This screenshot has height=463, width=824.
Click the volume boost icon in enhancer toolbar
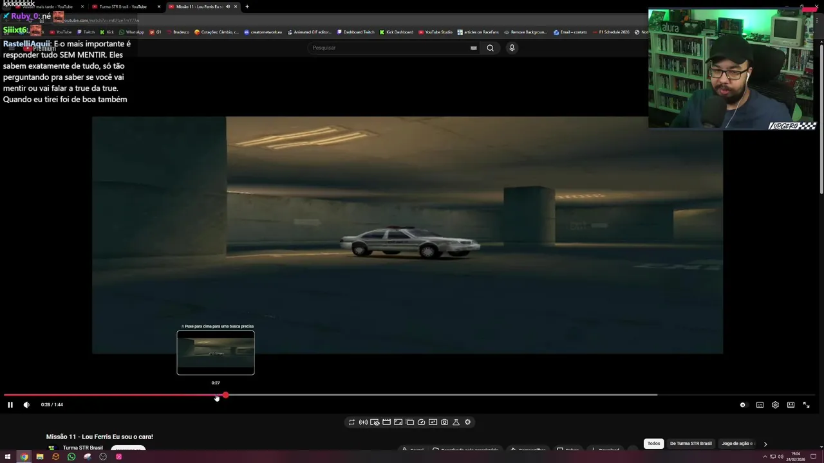(363, 422)
